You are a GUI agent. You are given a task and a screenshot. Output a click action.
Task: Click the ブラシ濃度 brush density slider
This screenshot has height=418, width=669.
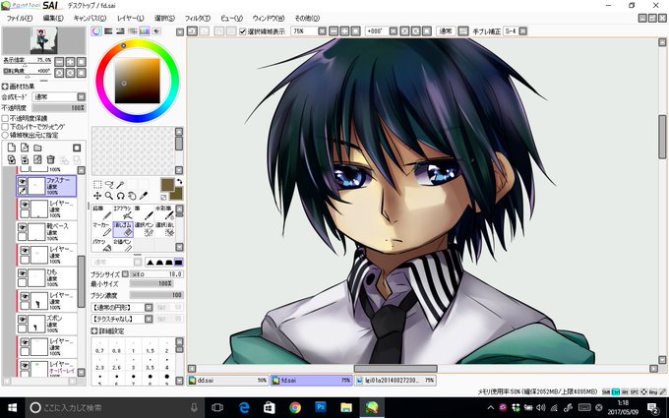pyautogui.click(x=156, y=295)
